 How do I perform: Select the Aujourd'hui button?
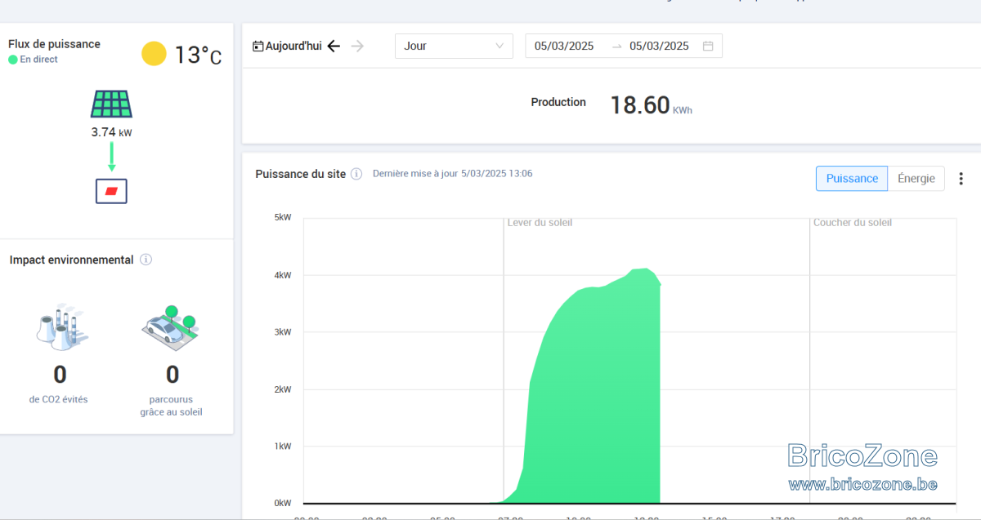pos(287,46)
